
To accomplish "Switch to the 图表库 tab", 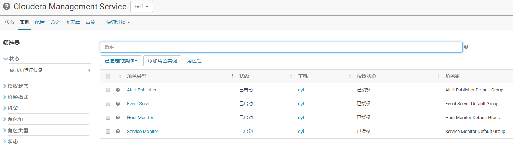I will click(x=73, y=22).
